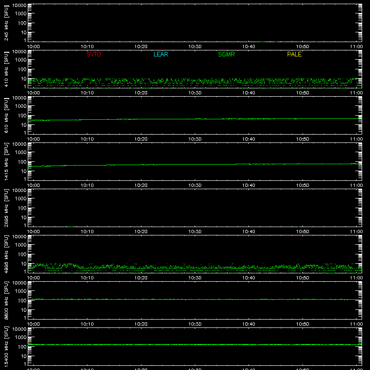Screen dimensions: 370x370
Task: Click the 1000 value on 610 MHz axis
Action: pos(21,106)
